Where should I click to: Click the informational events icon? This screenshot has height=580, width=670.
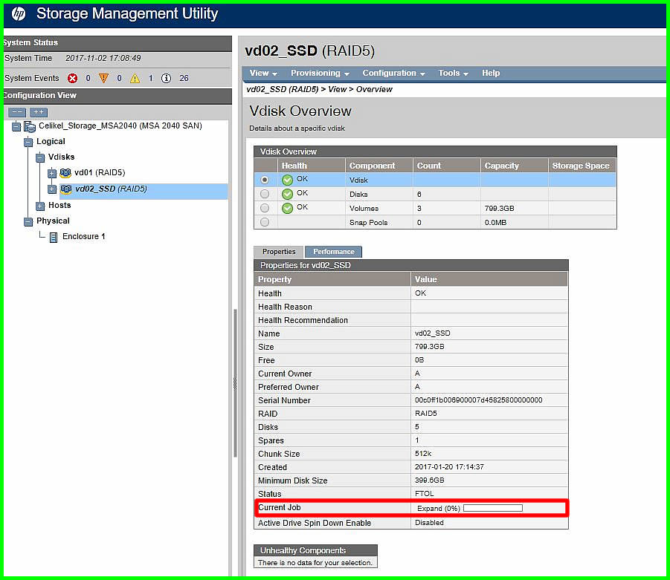(x=166, y=78)
